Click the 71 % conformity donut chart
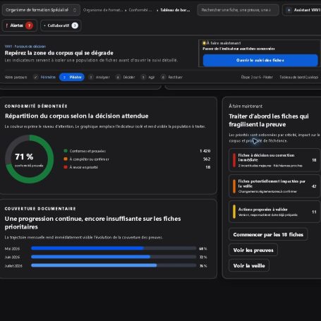Viewport: 321px width, 321px height. click(x=30, y=159)
